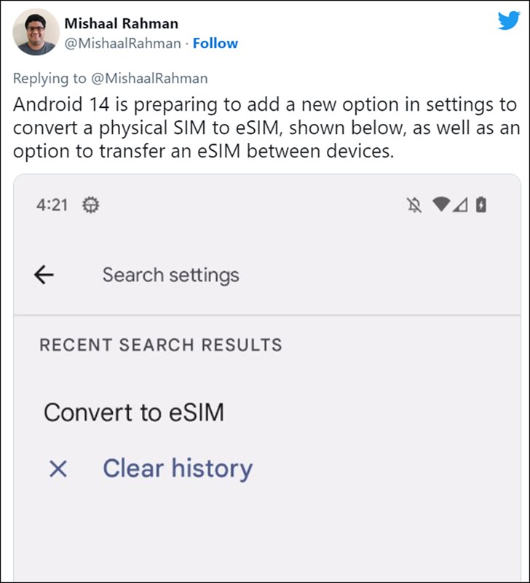Click the X icon beside Clear history
The image size is (530, 583).
[x=58, y=469]
